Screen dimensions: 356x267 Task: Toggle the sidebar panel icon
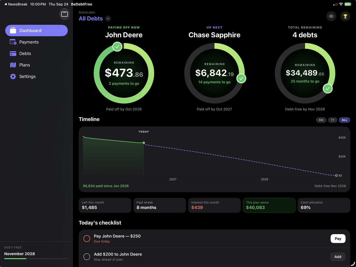65,14
